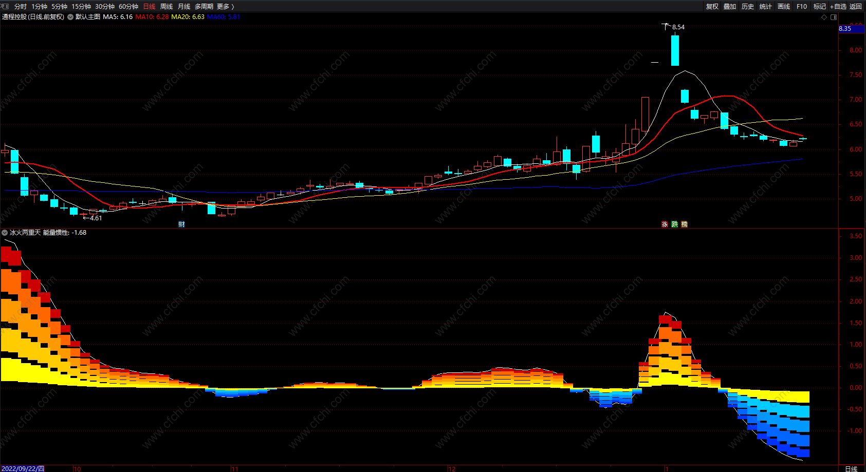Click the MA60: 5.81 value
This screenshot has width=866, height=472.
[224, 17]
